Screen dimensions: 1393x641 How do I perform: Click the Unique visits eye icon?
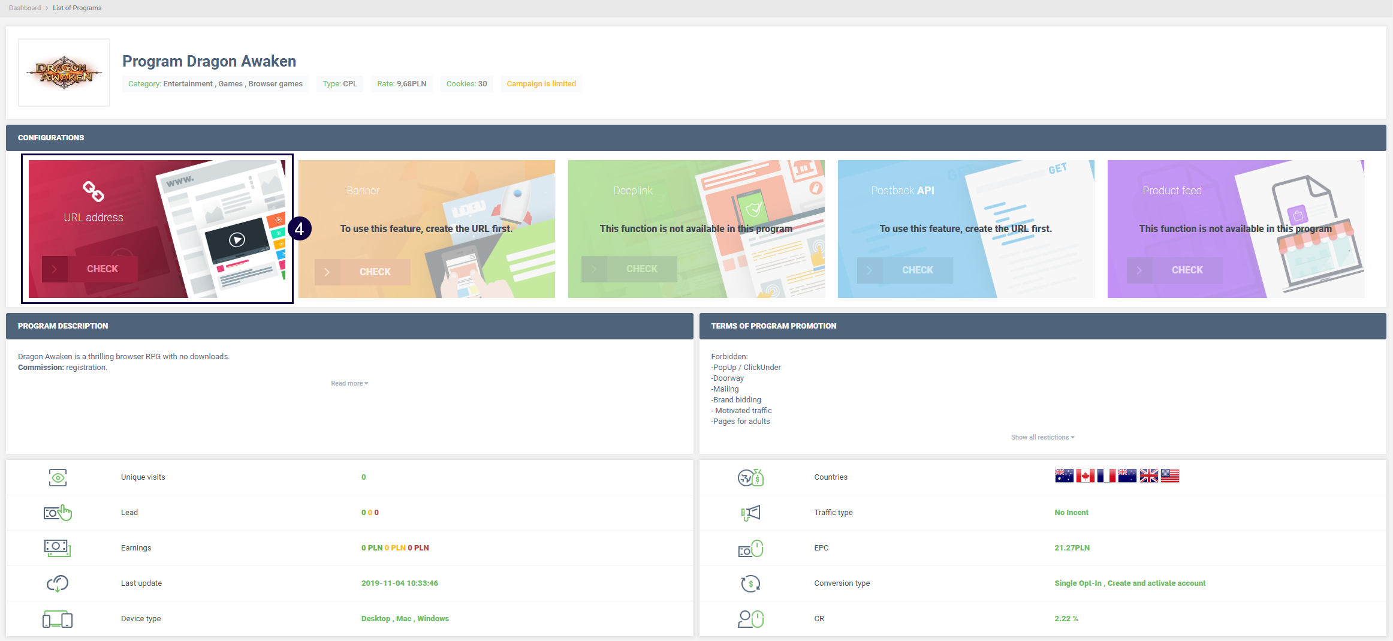click(58, 477)
